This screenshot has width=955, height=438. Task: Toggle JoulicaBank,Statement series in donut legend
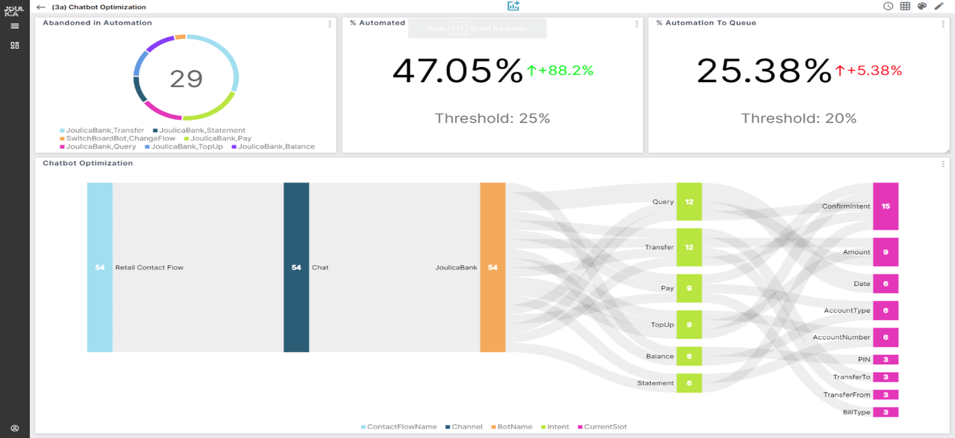(199, 130)
